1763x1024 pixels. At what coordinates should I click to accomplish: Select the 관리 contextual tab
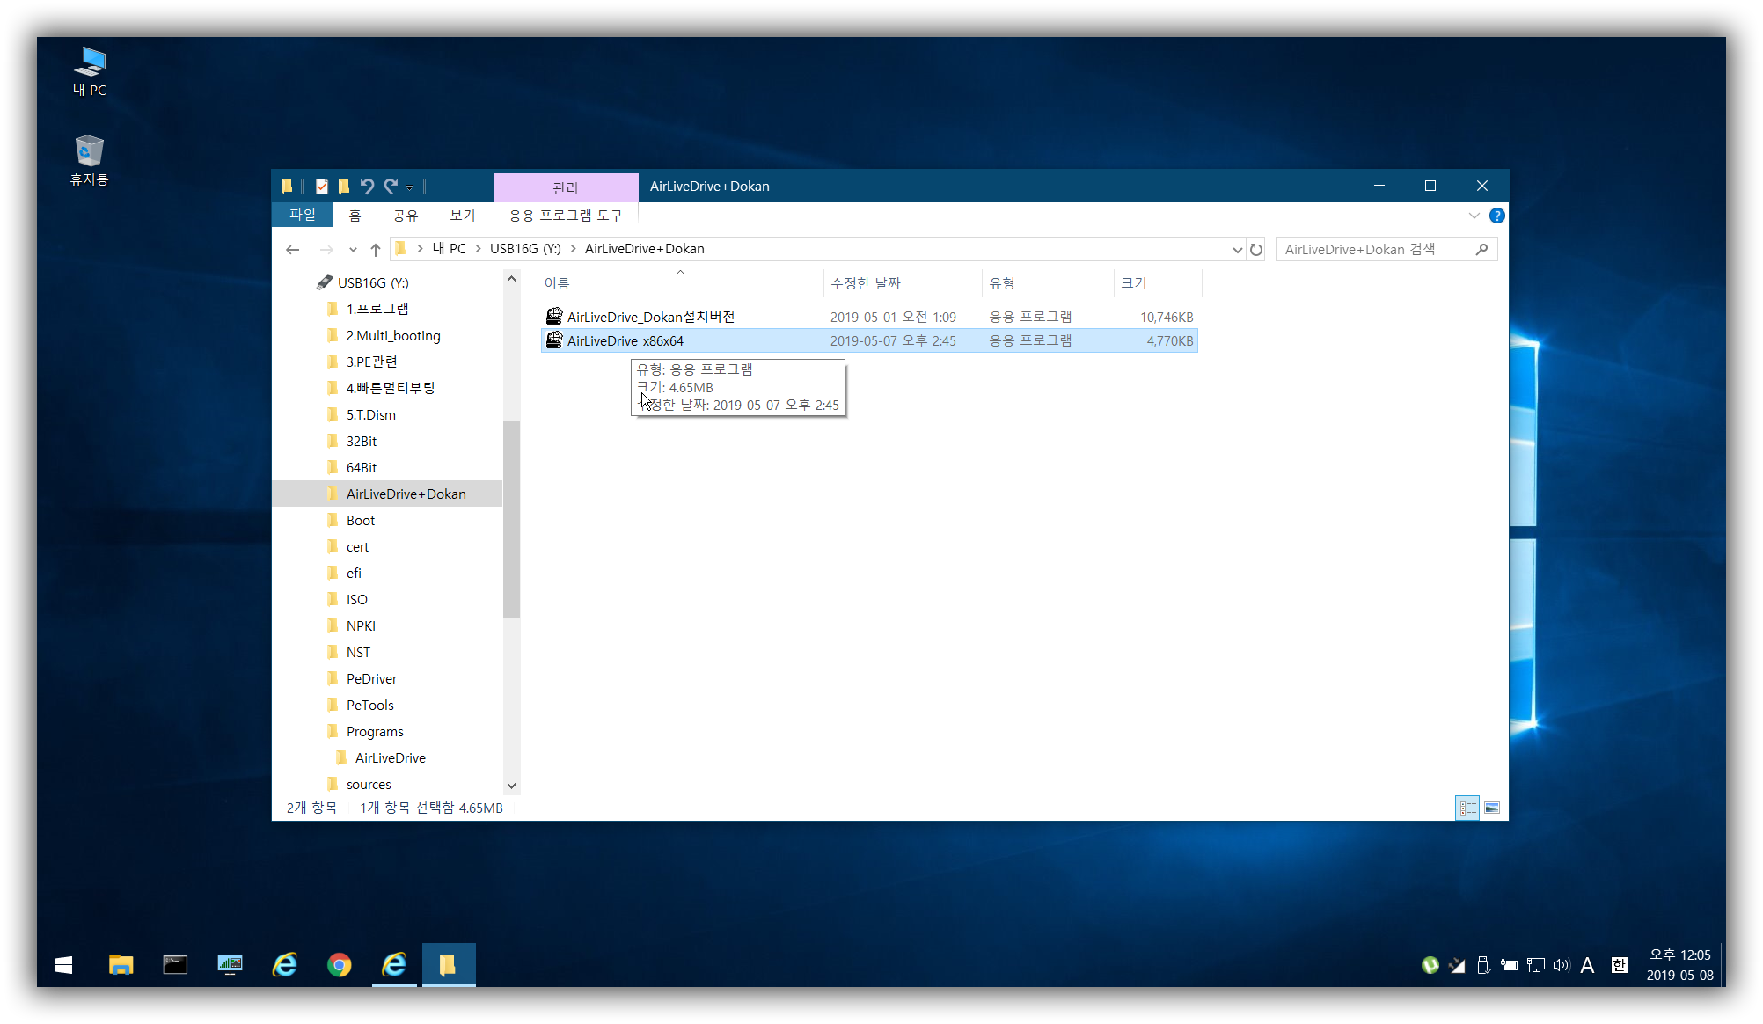(565, 187)
